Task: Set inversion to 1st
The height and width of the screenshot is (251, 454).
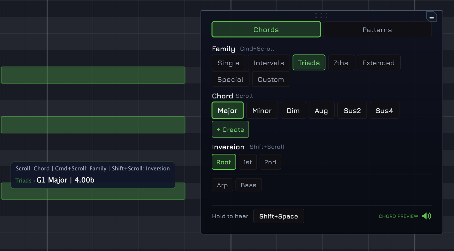Action: click(248, 162)
